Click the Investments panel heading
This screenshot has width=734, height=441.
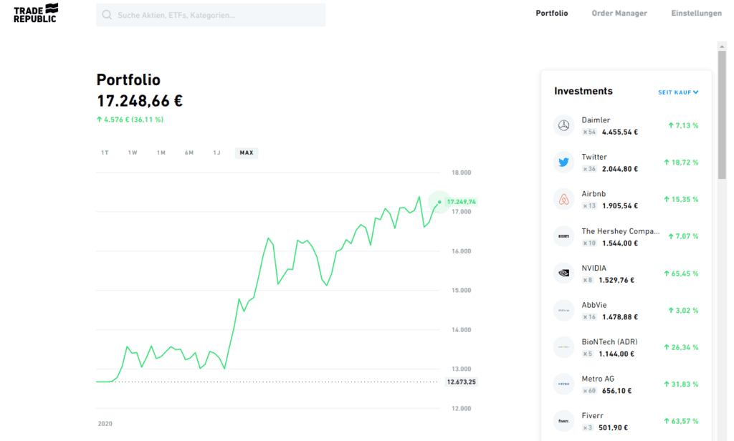pyautogui.click(x=583, y=91)
